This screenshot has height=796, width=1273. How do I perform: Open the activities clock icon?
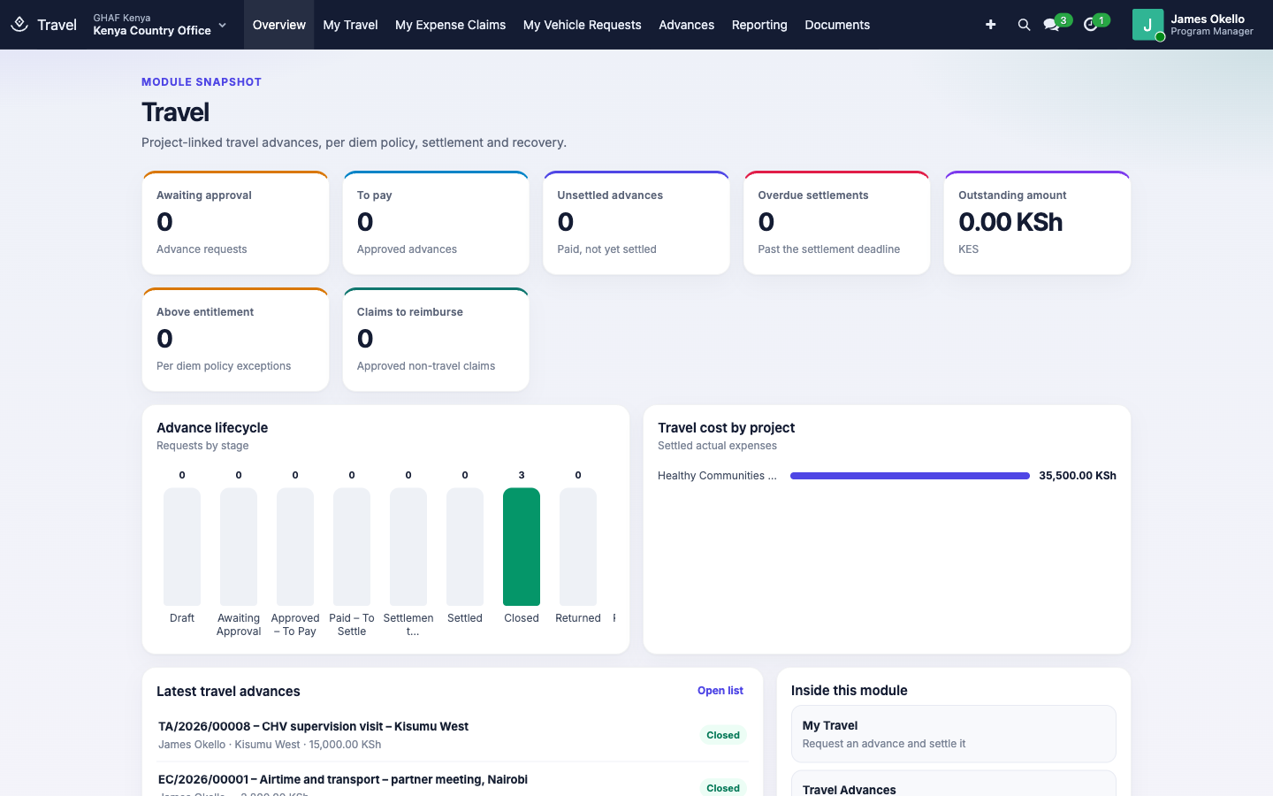[x=1091, y=25]
